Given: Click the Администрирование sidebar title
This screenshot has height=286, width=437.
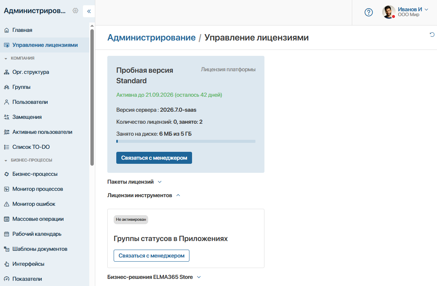Looking at the screenshot, I should coord(35,11).
